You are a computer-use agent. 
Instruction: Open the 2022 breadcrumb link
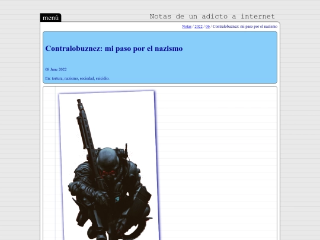(x=199, y=27)
